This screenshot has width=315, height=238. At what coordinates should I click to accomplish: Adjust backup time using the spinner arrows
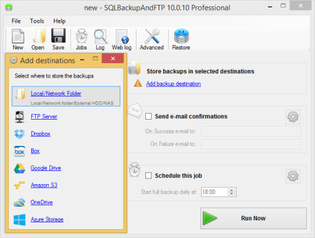click(x=232, y=192)
